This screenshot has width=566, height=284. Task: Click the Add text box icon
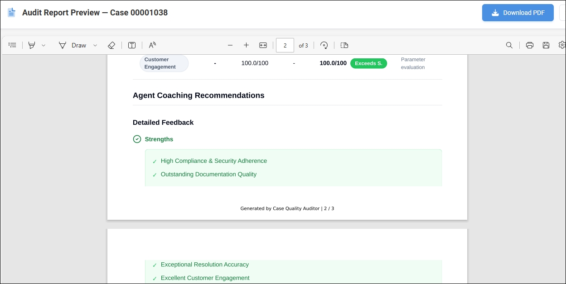coord(132,45)
